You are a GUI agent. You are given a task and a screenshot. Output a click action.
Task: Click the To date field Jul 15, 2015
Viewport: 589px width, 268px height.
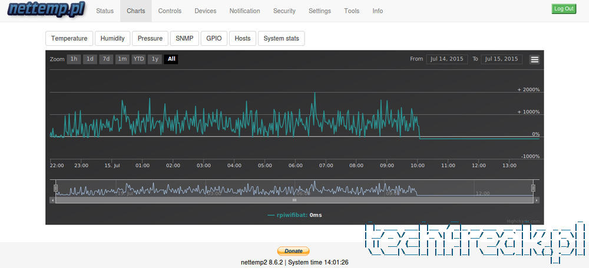click(501, 59)
